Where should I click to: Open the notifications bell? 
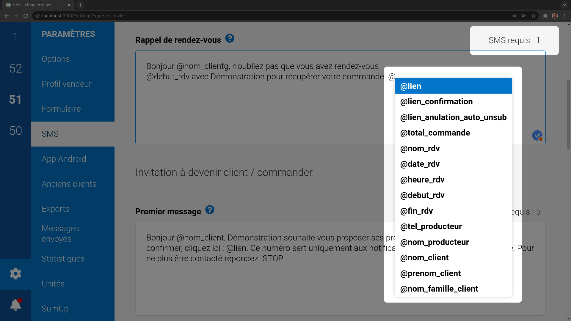[x=15, y=305]
